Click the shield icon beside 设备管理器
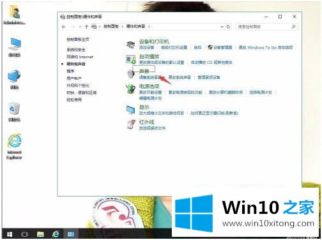This screenshot has width=322, height=240. point(210,47)
